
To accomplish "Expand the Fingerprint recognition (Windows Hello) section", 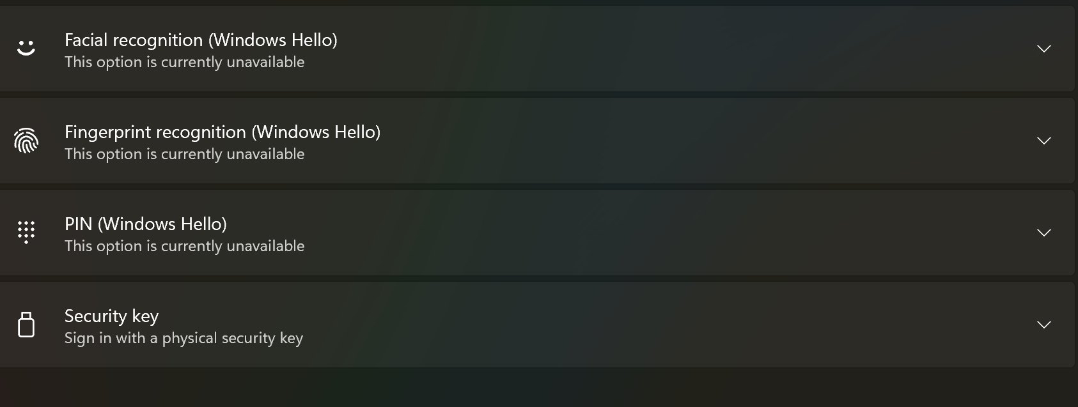I will coord(1043,141).
